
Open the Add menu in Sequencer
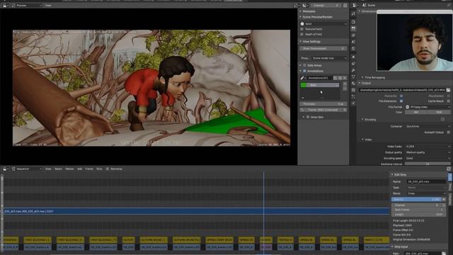point(79,169)
